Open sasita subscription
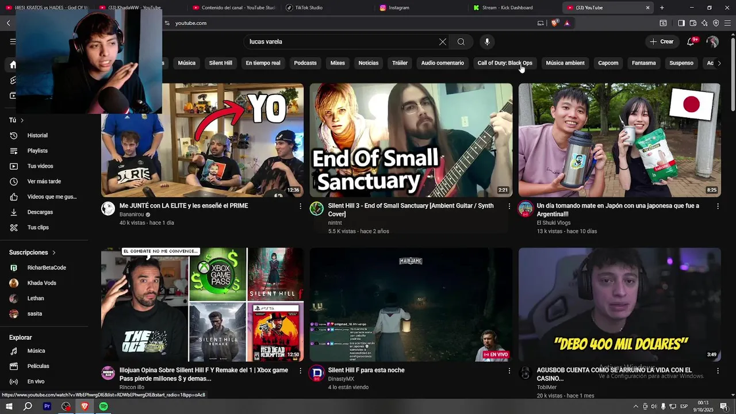 pos(34,314)
